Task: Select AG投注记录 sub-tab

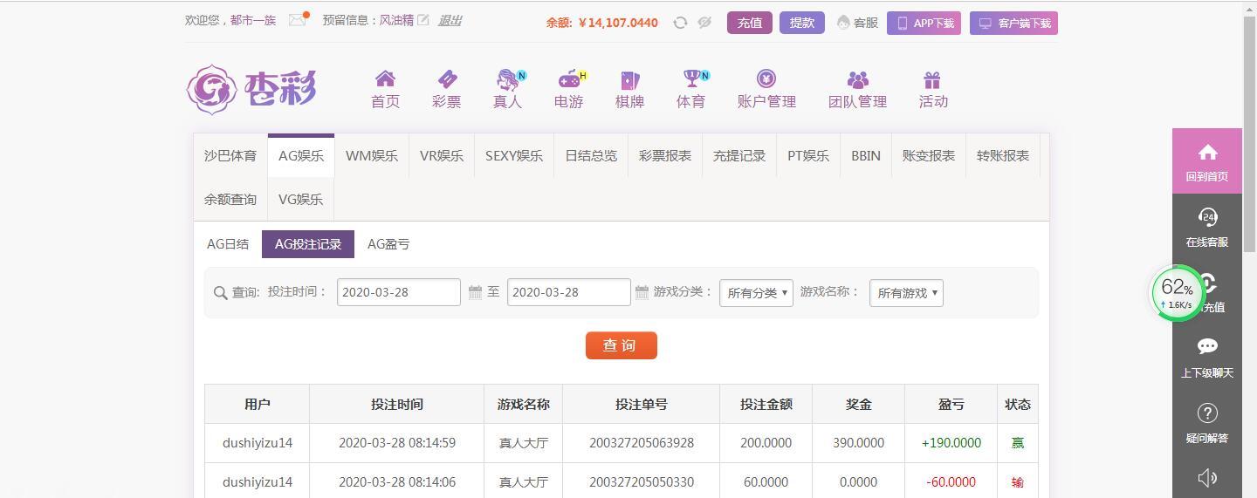Action: (x=308, y=244)
